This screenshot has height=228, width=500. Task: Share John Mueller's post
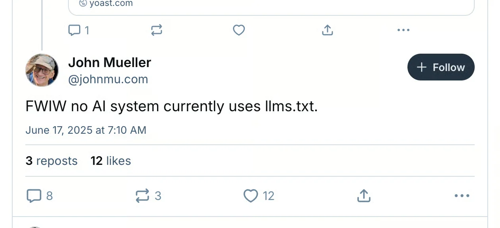364,196
